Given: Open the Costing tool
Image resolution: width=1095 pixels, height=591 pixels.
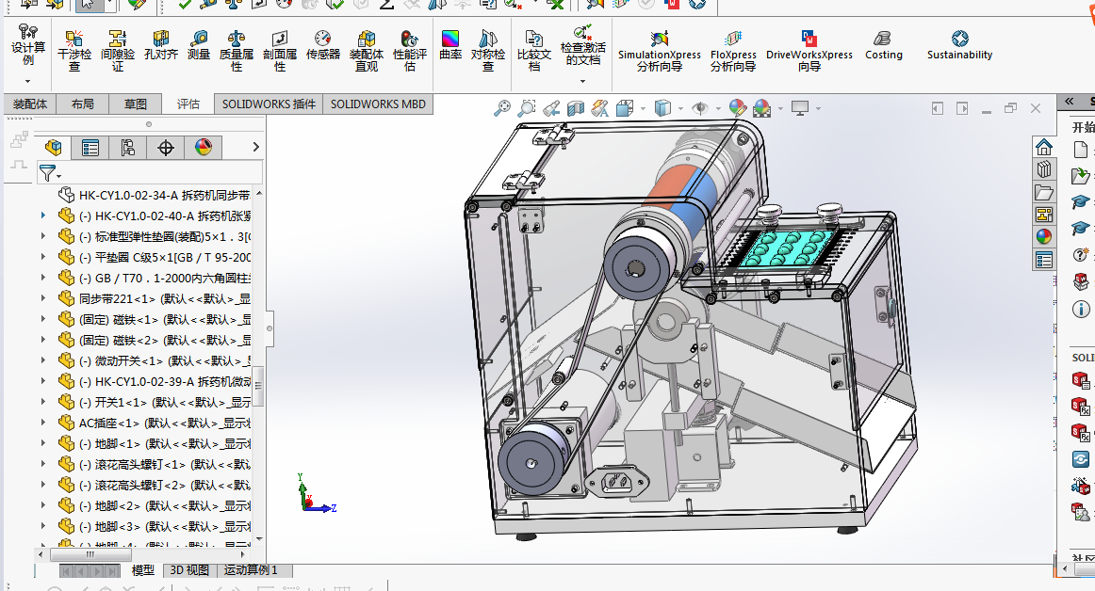Looking at the screenshot, I should (x=883, y=44).
